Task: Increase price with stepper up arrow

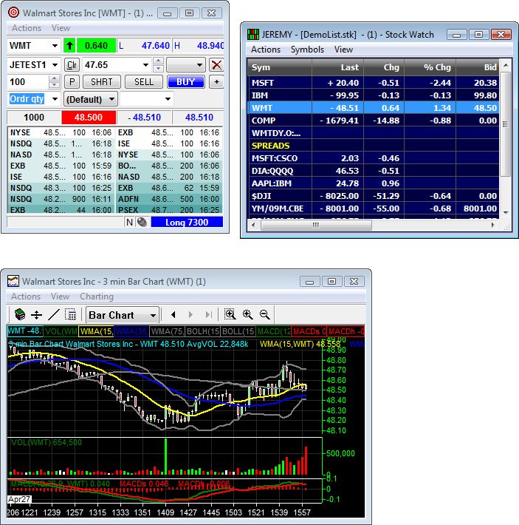Action: 158,61
